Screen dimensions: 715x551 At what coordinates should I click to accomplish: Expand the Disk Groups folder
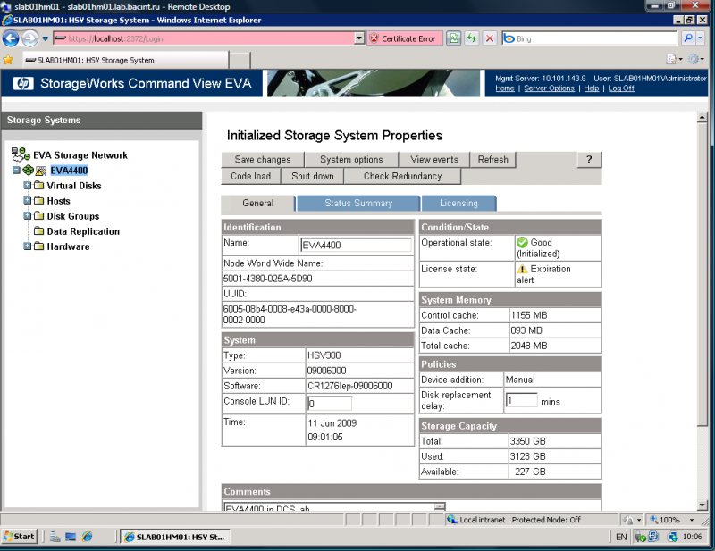tap(28, 215)
